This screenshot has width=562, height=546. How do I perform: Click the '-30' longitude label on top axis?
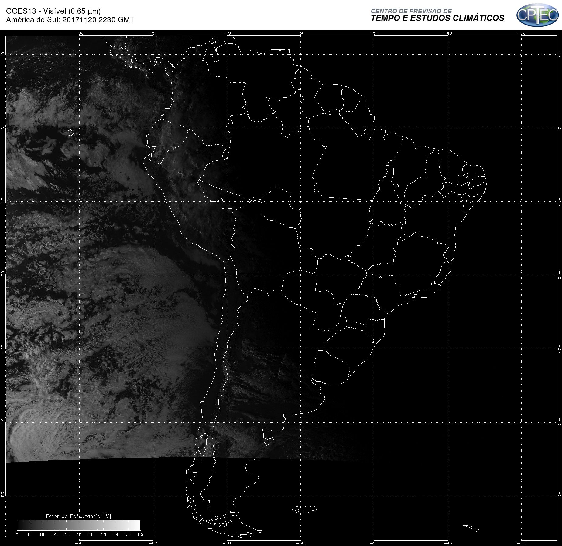tap(522, 33)
